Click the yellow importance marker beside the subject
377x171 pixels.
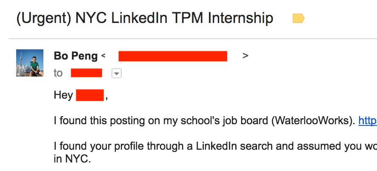tap(298, 19)
